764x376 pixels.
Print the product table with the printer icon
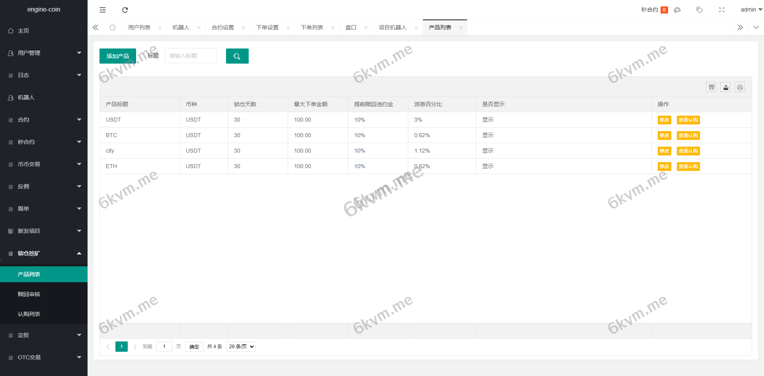pyautogui.click(x=740, y=87)
